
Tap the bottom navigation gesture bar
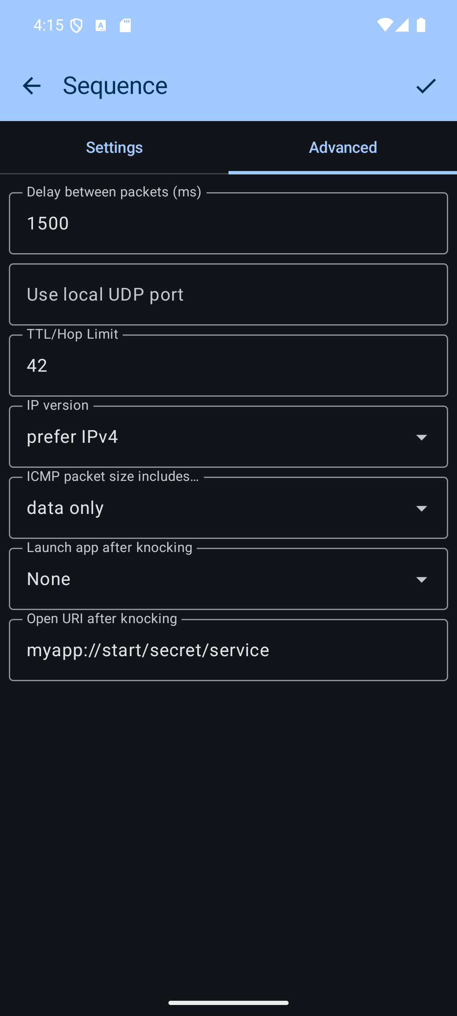[228, 1002]
